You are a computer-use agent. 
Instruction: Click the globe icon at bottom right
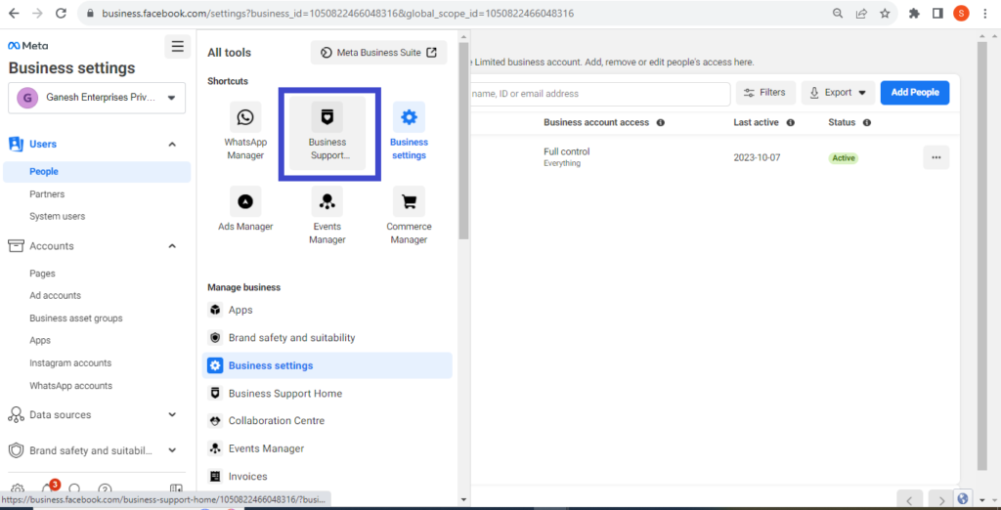point(963,498)
